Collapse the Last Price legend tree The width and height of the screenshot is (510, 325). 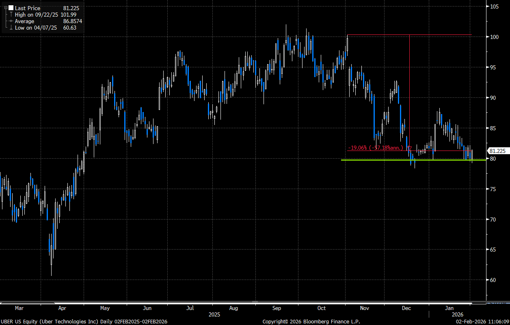[5, 8]
